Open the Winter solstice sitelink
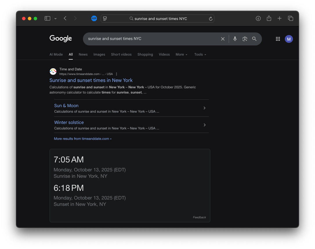The image size is (315, 249). (69, 122)
